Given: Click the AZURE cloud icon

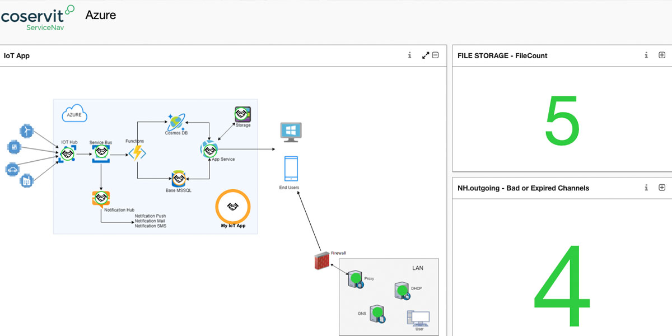Looking at the screenshot, I should click(x=74, y=114).
